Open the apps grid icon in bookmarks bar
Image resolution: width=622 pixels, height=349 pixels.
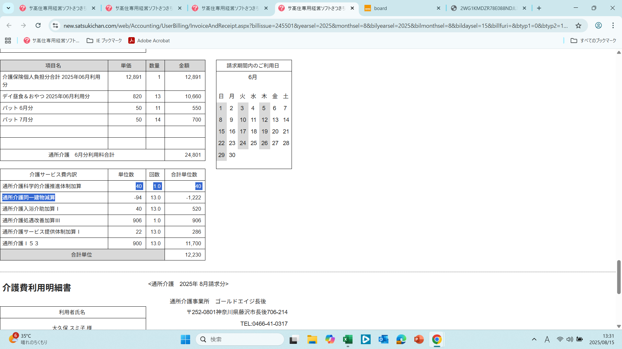8,40
